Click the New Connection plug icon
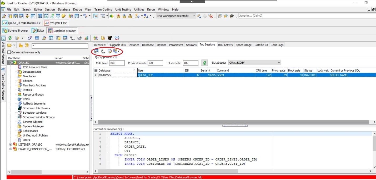 (x=137, y=16)
